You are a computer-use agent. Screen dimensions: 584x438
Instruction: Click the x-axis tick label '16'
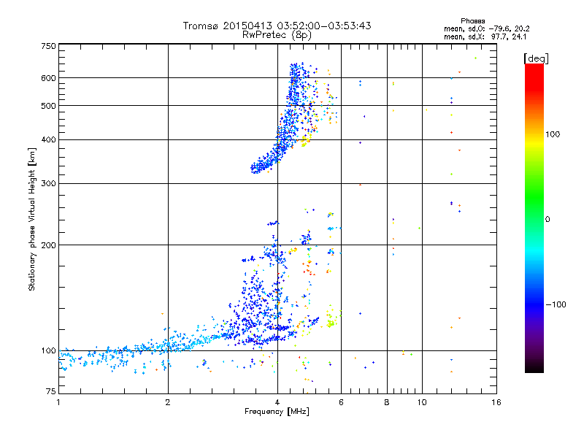coord(496,402)
